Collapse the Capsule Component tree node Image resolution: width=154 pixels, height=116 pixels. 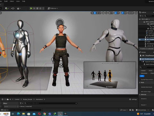pos(142,62)
